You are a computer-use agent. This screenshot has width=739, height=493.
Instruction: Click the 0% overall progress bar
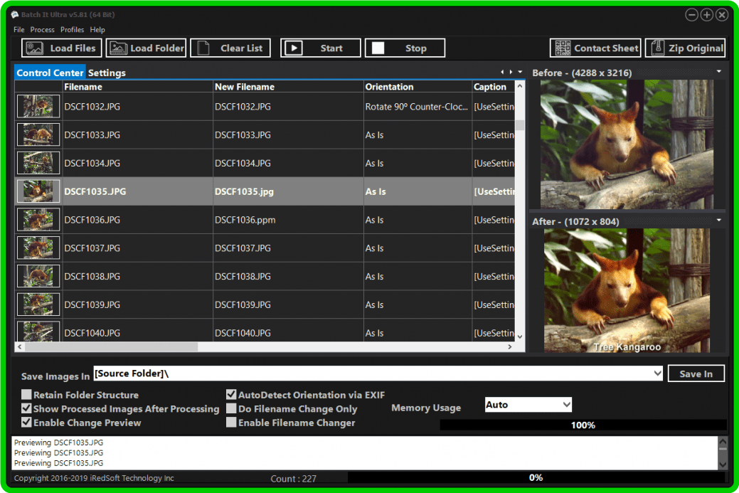(x=536, y=477)
